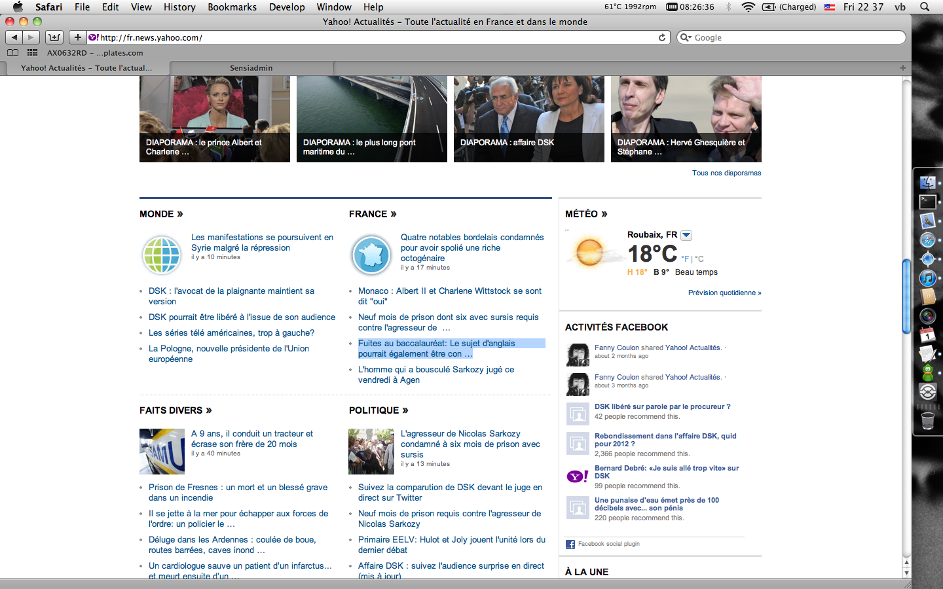
Task: Open Bernard Debré DSK article link
Action: click(667, 472)
